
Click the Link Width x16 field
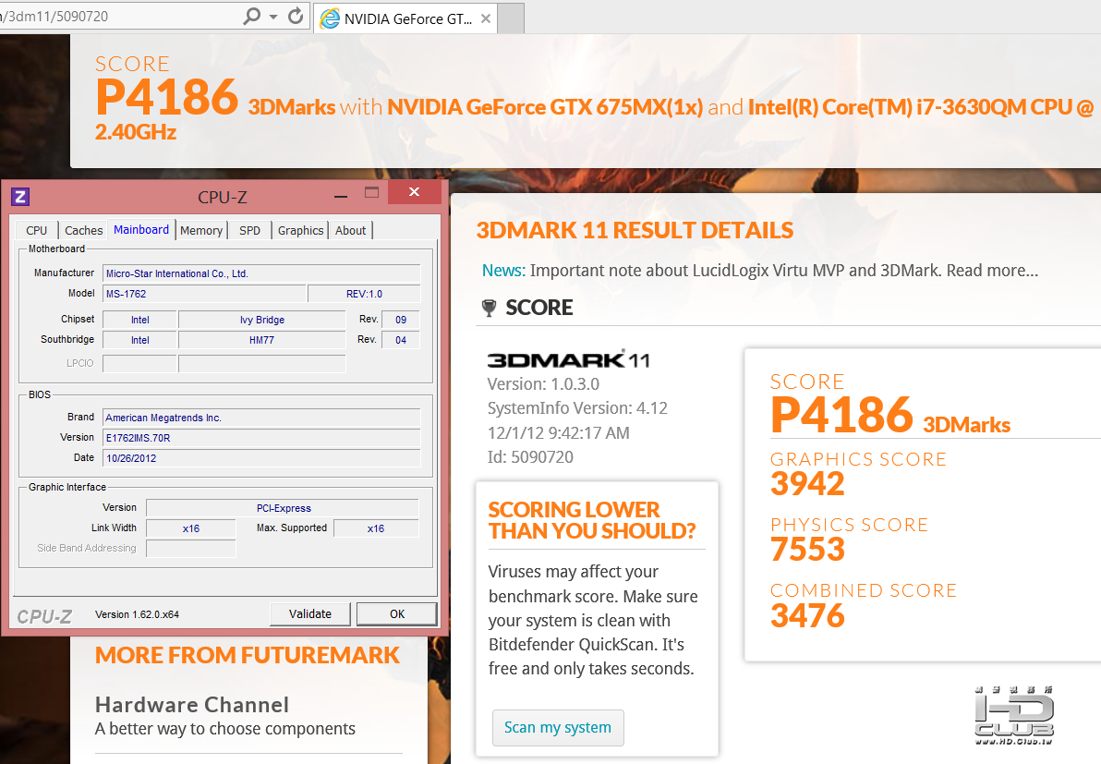(x=191, y=528)
